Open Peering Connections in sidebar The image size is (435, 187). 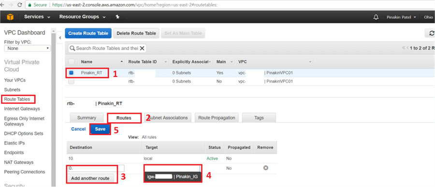coord(25,172)
